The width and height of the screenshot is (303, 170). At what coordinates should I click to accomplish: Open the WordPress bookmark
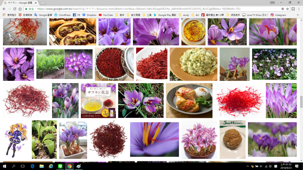point(63,15)
